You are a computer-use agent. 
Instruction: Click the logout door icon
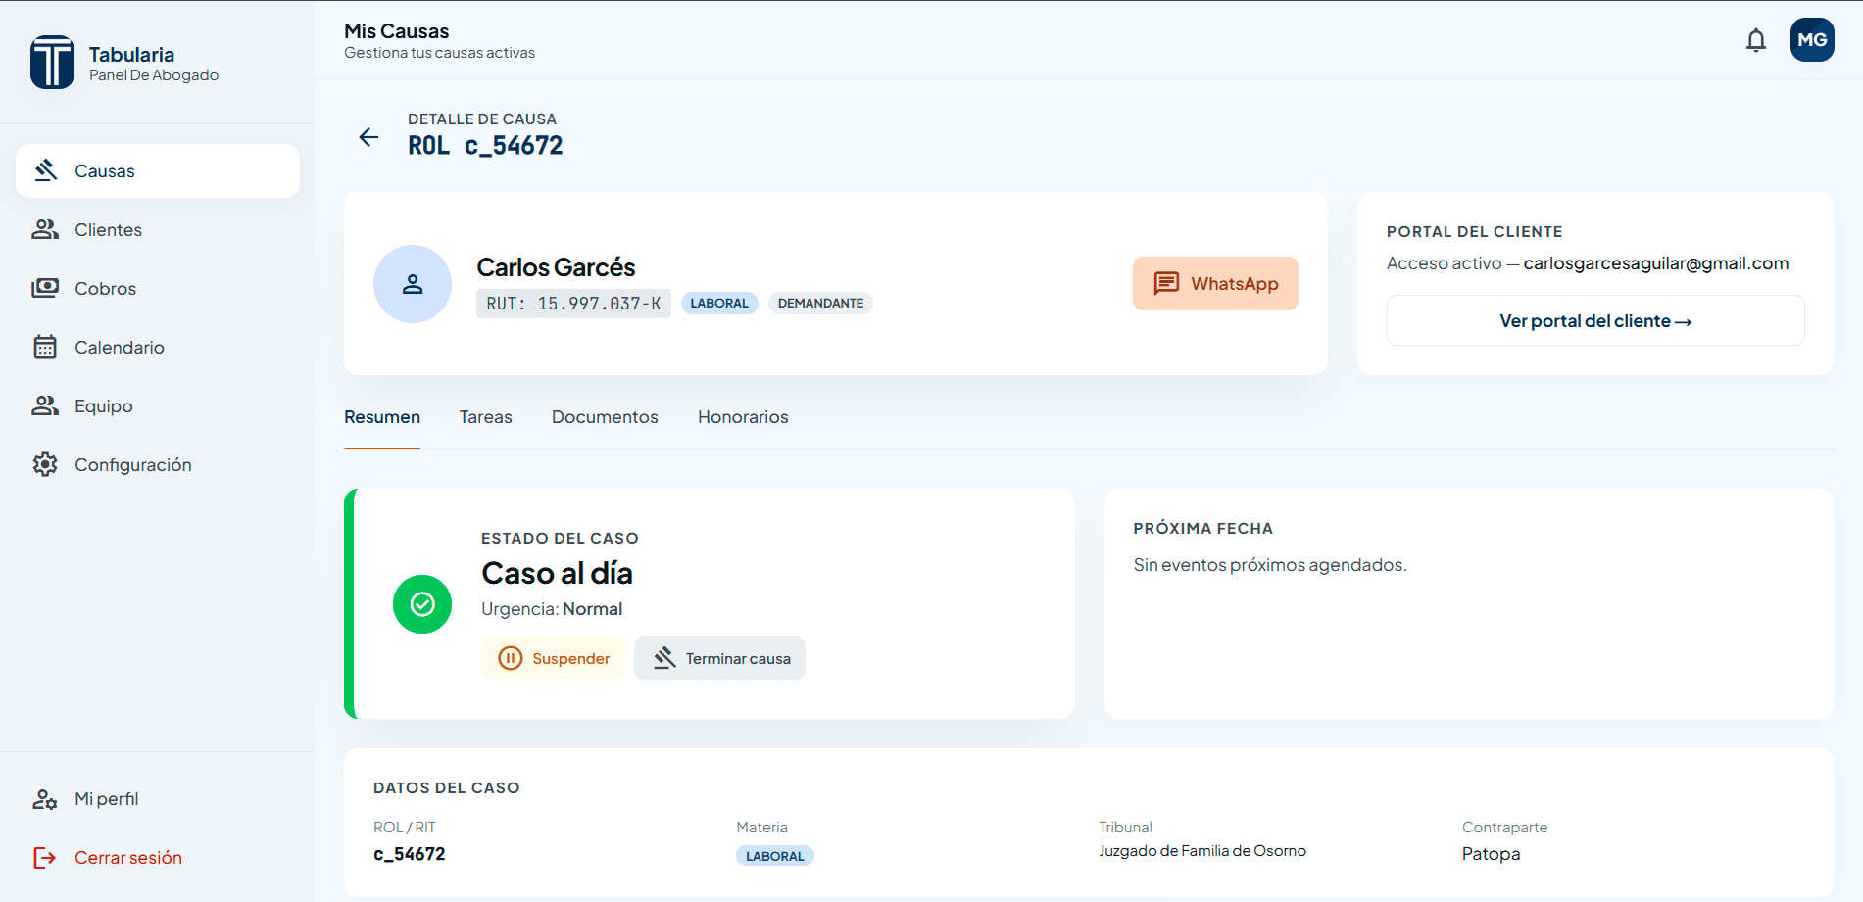point(45,858)
